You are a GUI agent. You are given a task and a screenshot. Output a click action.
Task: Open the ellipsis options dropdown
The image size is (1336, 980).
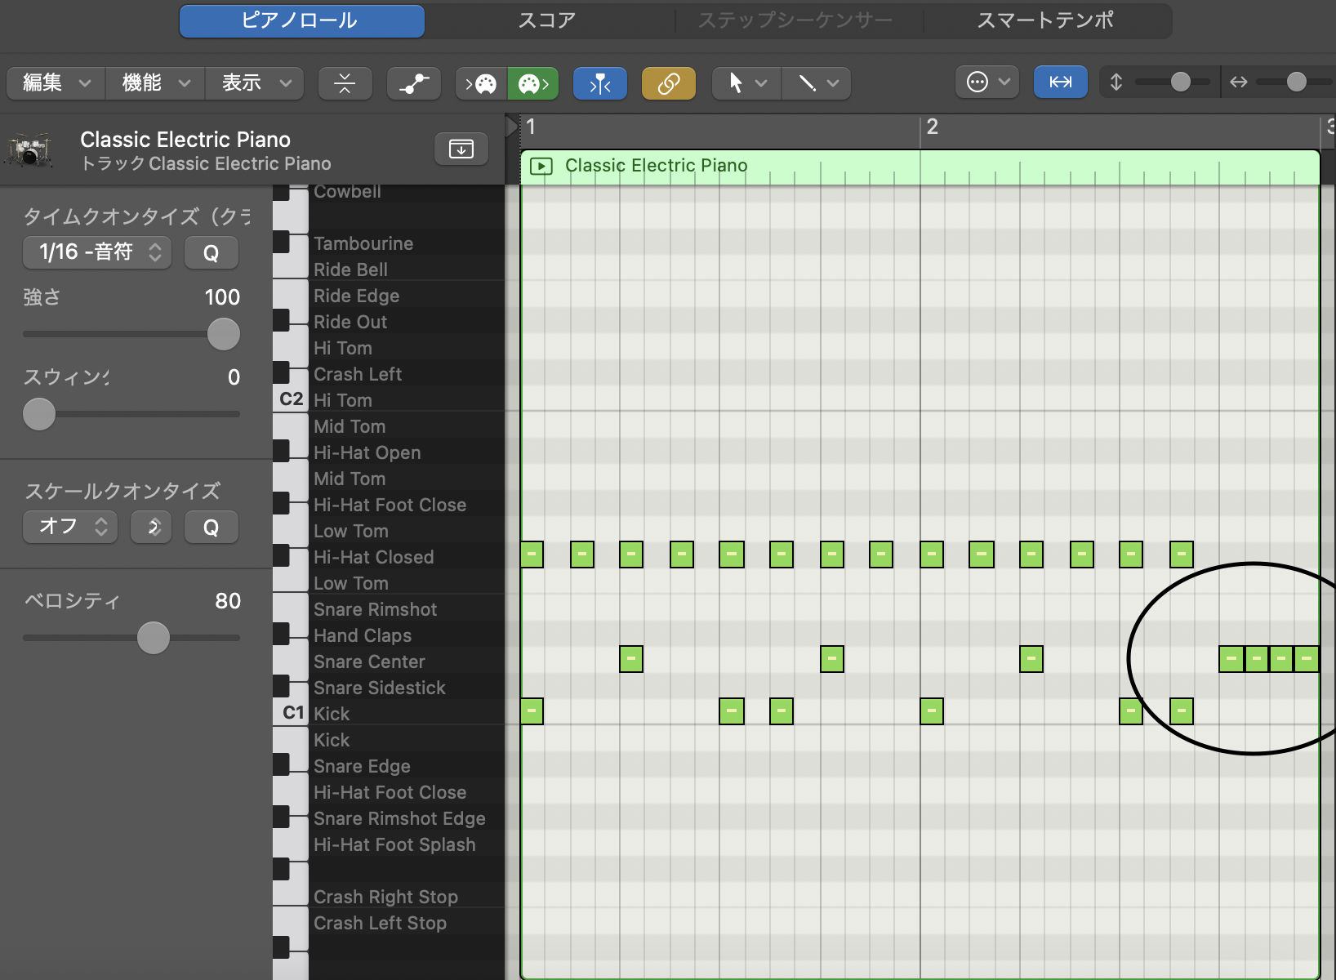tap(987, 82)
